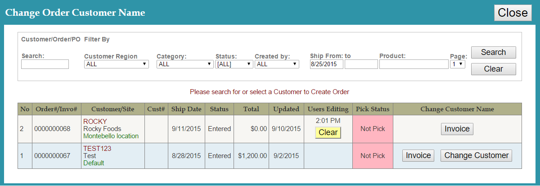Open the Status filter dropdown
The width and height of the screenshot is (540, 186).
point(234,64)
